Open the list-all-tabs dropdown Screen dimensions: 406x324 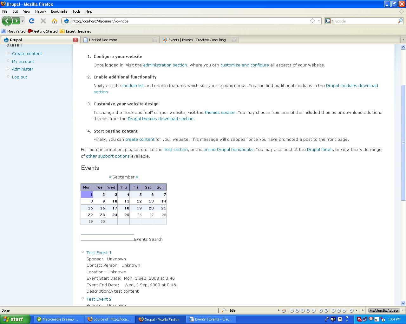403,40
